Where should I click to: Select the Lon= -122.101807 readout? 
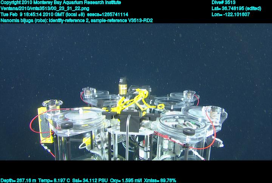click(x=230, y=14)
